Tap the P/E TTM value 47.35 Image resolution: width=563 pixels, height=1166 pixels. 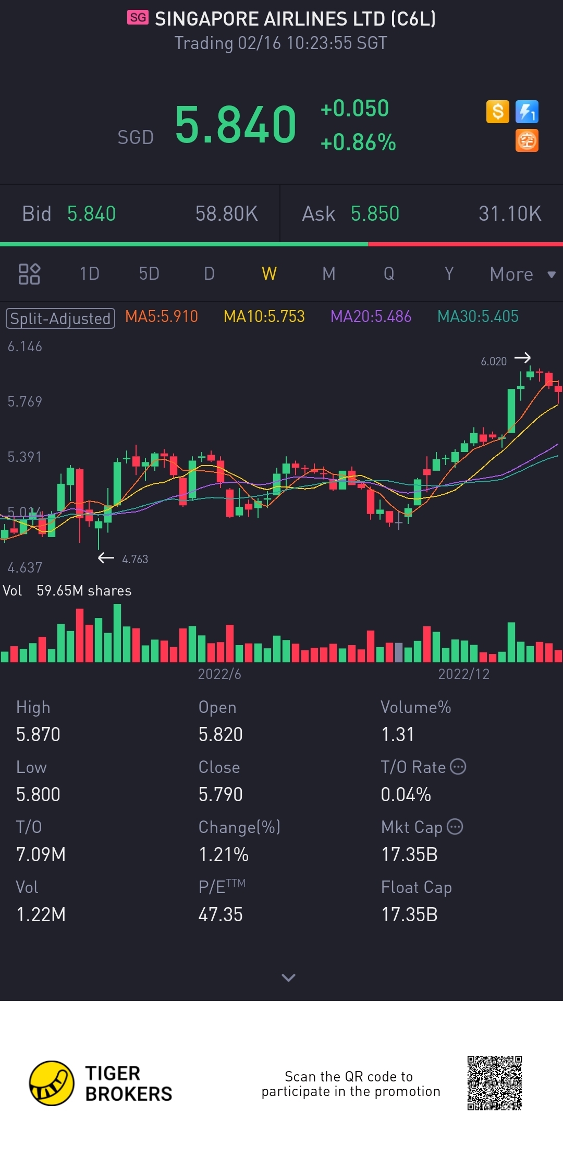click(x=221, y=914)
